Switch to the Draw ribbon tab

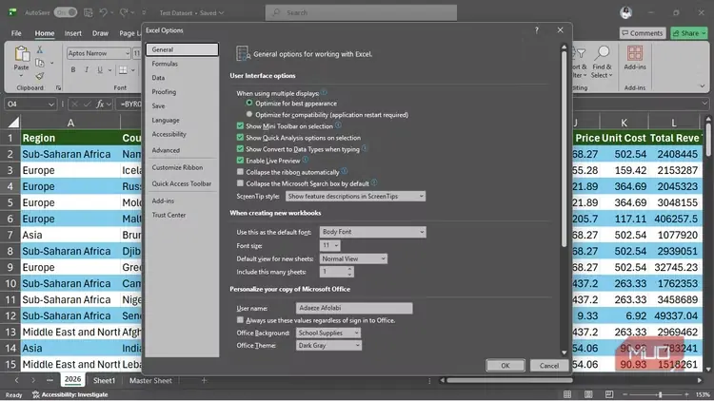pos(100,33)
